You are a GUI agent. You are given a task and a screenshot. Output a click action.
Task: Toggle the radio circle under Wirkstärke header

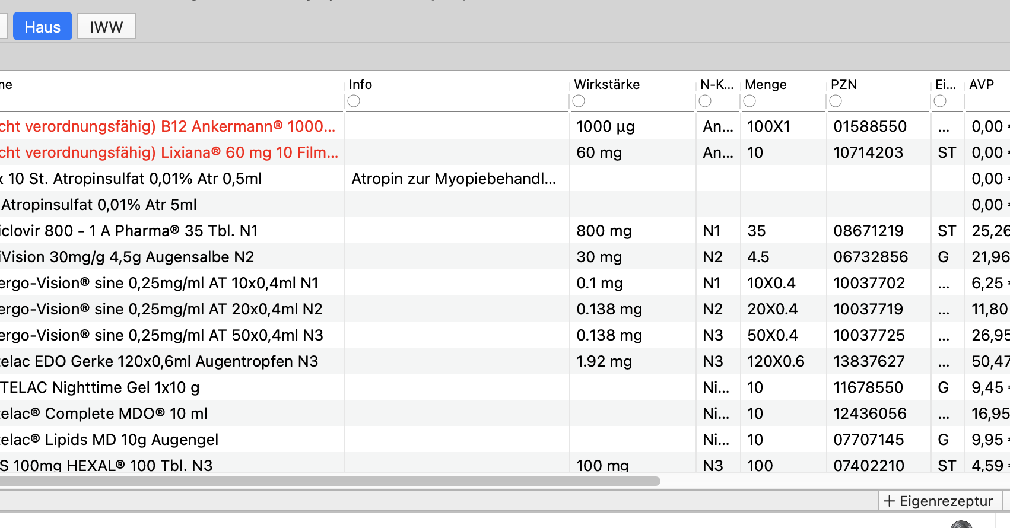tap(579, 101)
